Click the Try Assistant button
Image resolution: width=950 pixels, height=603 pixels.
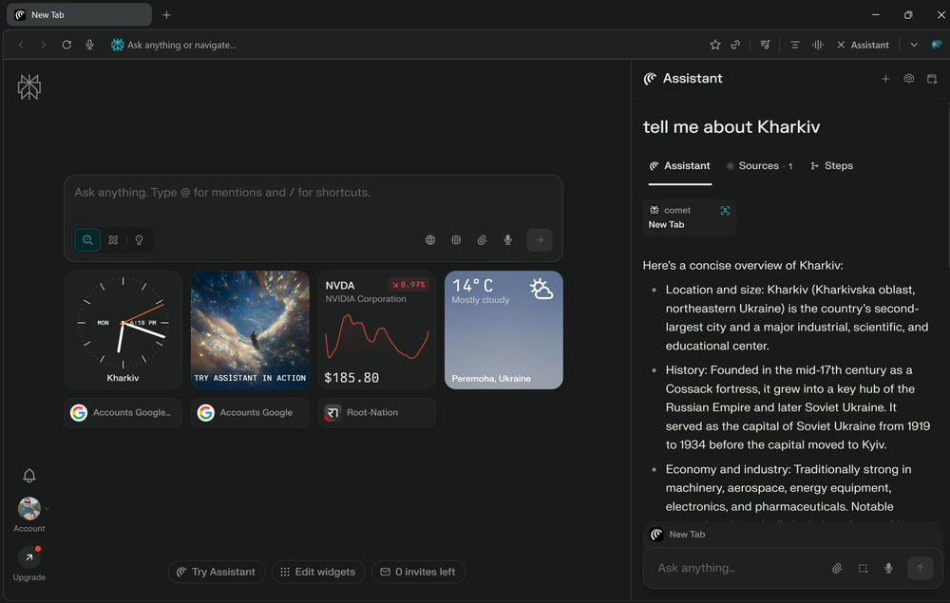tap(217, 572)
